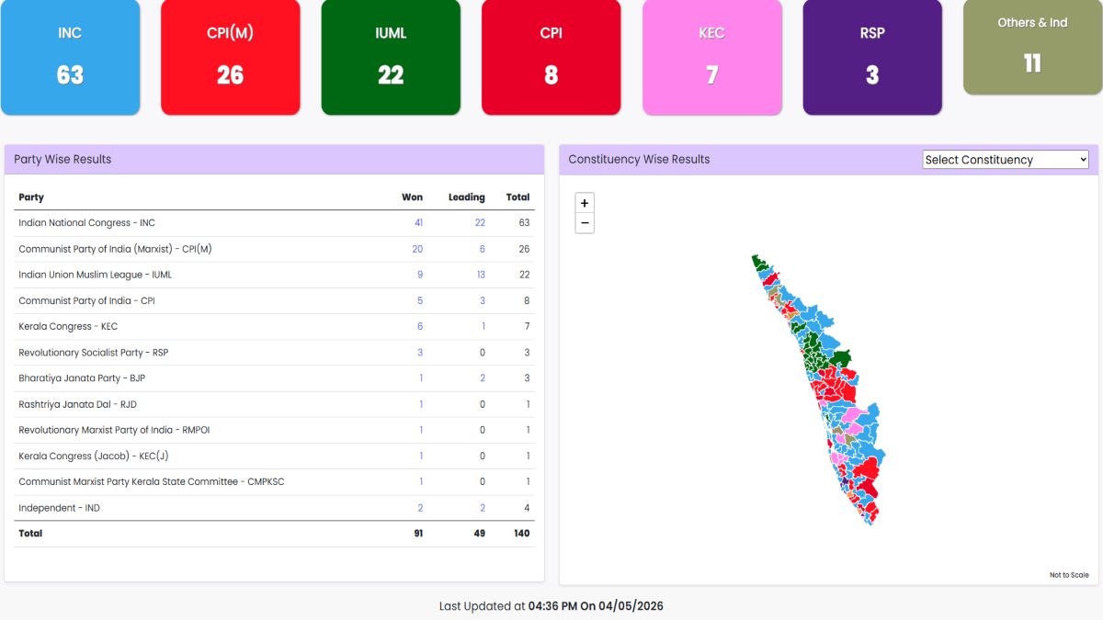Open BJP won count 1
The width and height of the screenshot is (1103, 620).
[x=421, y=378]
